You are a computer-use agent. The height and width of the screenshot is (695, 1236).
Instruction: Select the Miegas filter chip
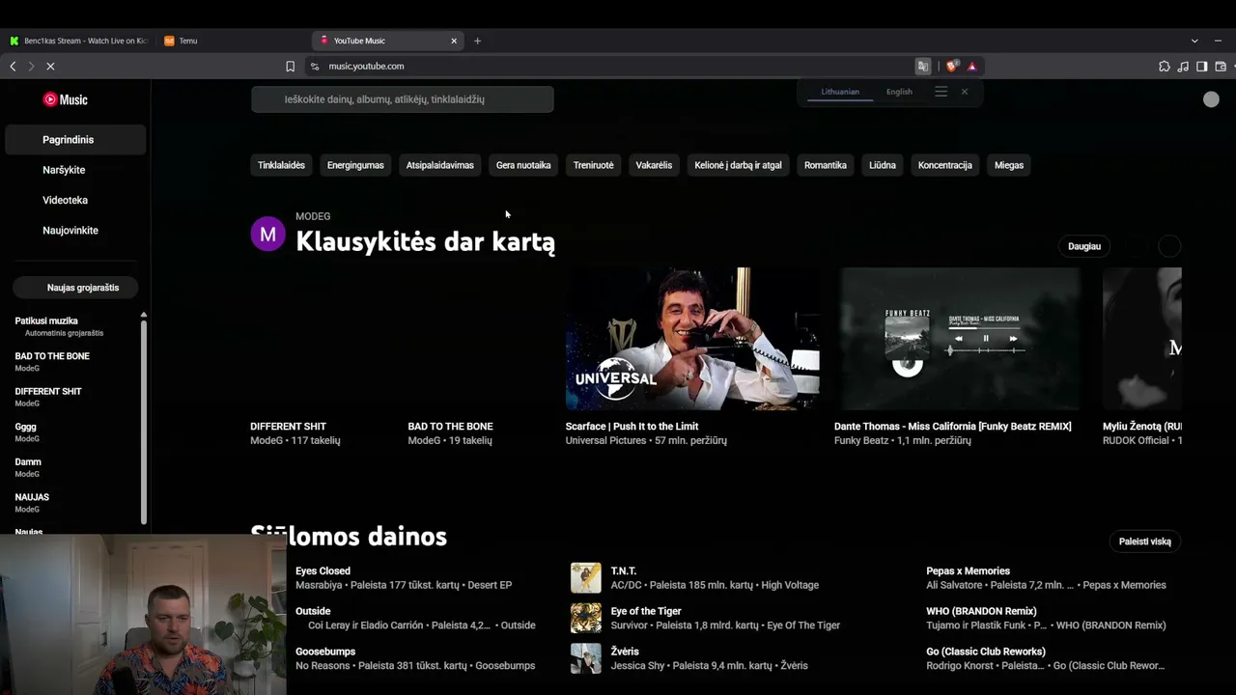pyautogui.click(x=1009, y=165)
